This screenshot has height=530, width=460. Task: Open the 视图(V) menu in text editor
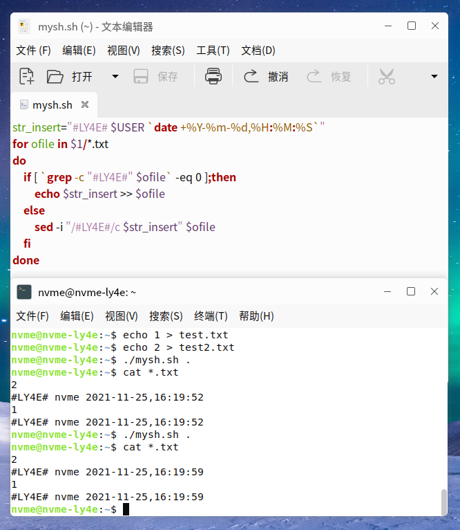coord(124,51)
